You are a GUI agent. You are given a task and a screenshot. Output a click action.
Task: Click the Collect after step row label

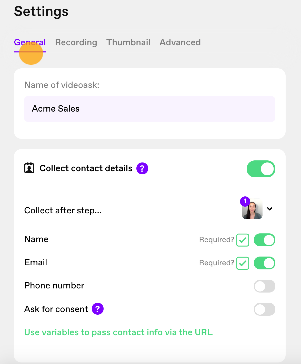63,211
